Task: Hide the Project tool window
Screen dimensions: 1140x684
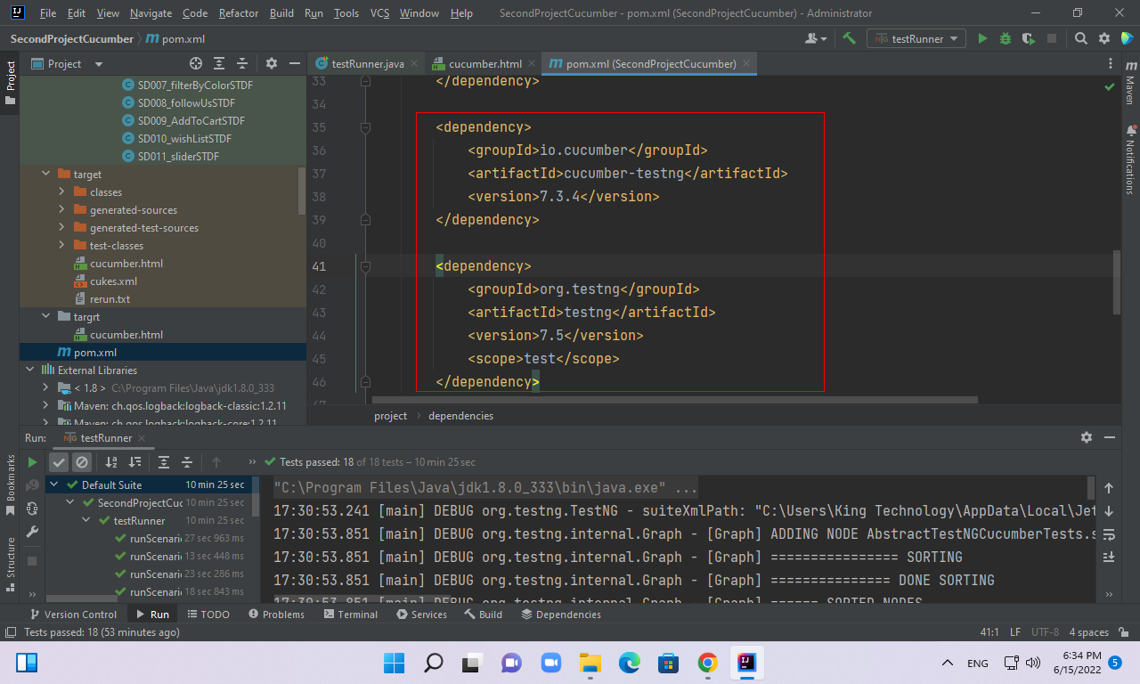Action: 295,63
